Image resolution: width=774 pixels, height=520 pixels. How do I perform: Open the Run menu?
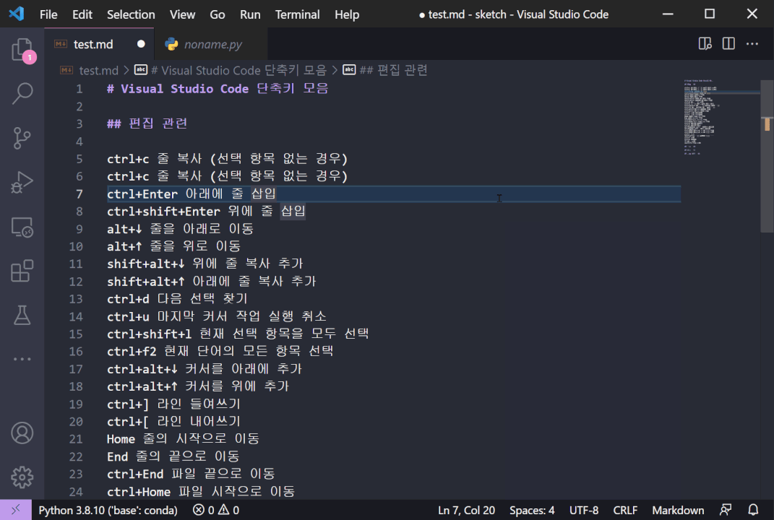(x=250, y=14)
